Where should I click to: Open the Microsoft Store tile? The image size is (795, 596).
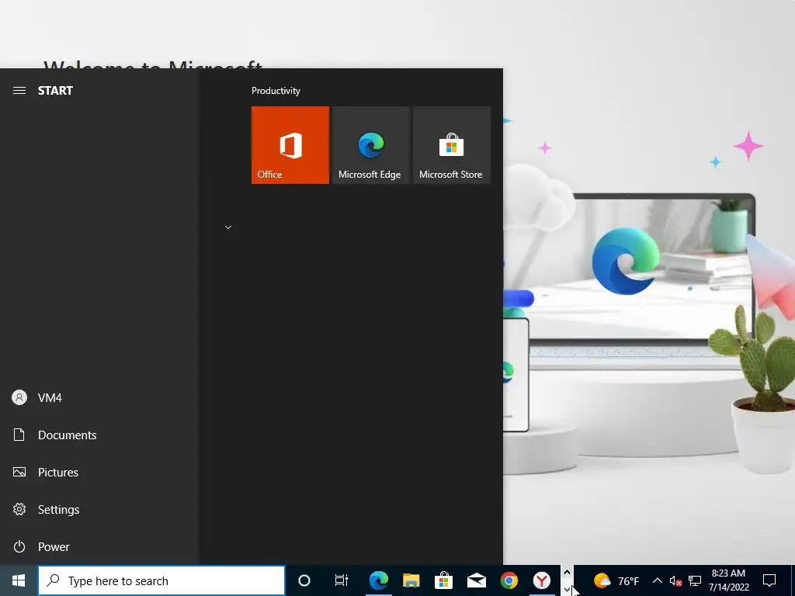(x=452, y=145)
